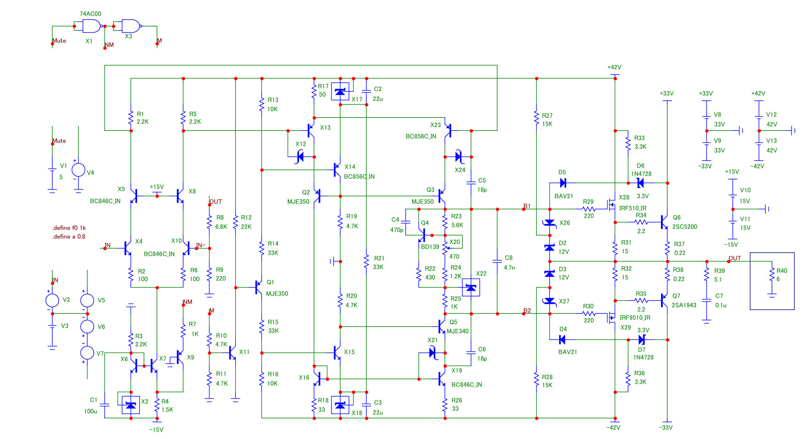Click the X28 IRF510 MOSFET symbol
The height and width of the screenshot is (439, 807).
pyautogui.click(x=612, y=204)
